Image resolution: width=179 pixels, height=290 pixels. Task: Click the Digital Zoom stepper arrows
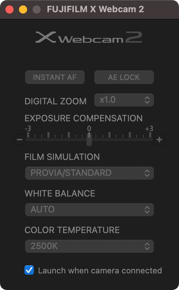tap(147, 100)
